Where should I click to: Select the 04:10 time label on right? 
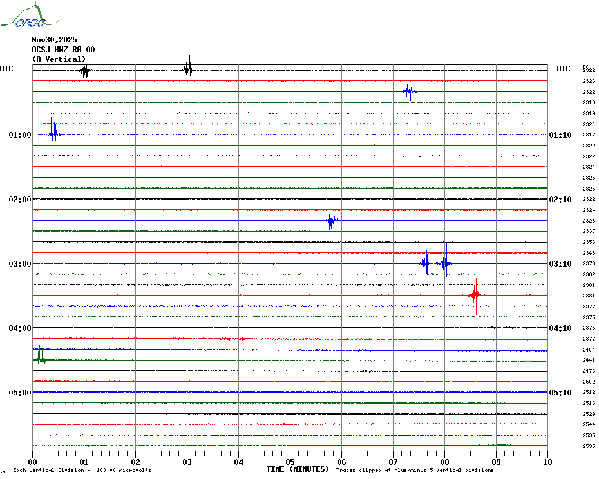coord(560,328)
